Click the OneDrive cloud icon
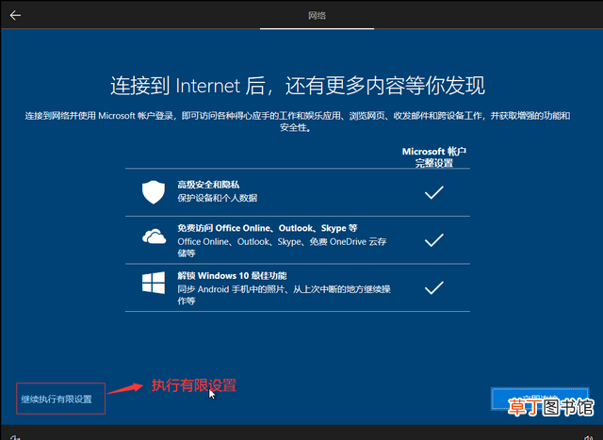Viewport: 603px width, 440px height. tap(154, 236)
